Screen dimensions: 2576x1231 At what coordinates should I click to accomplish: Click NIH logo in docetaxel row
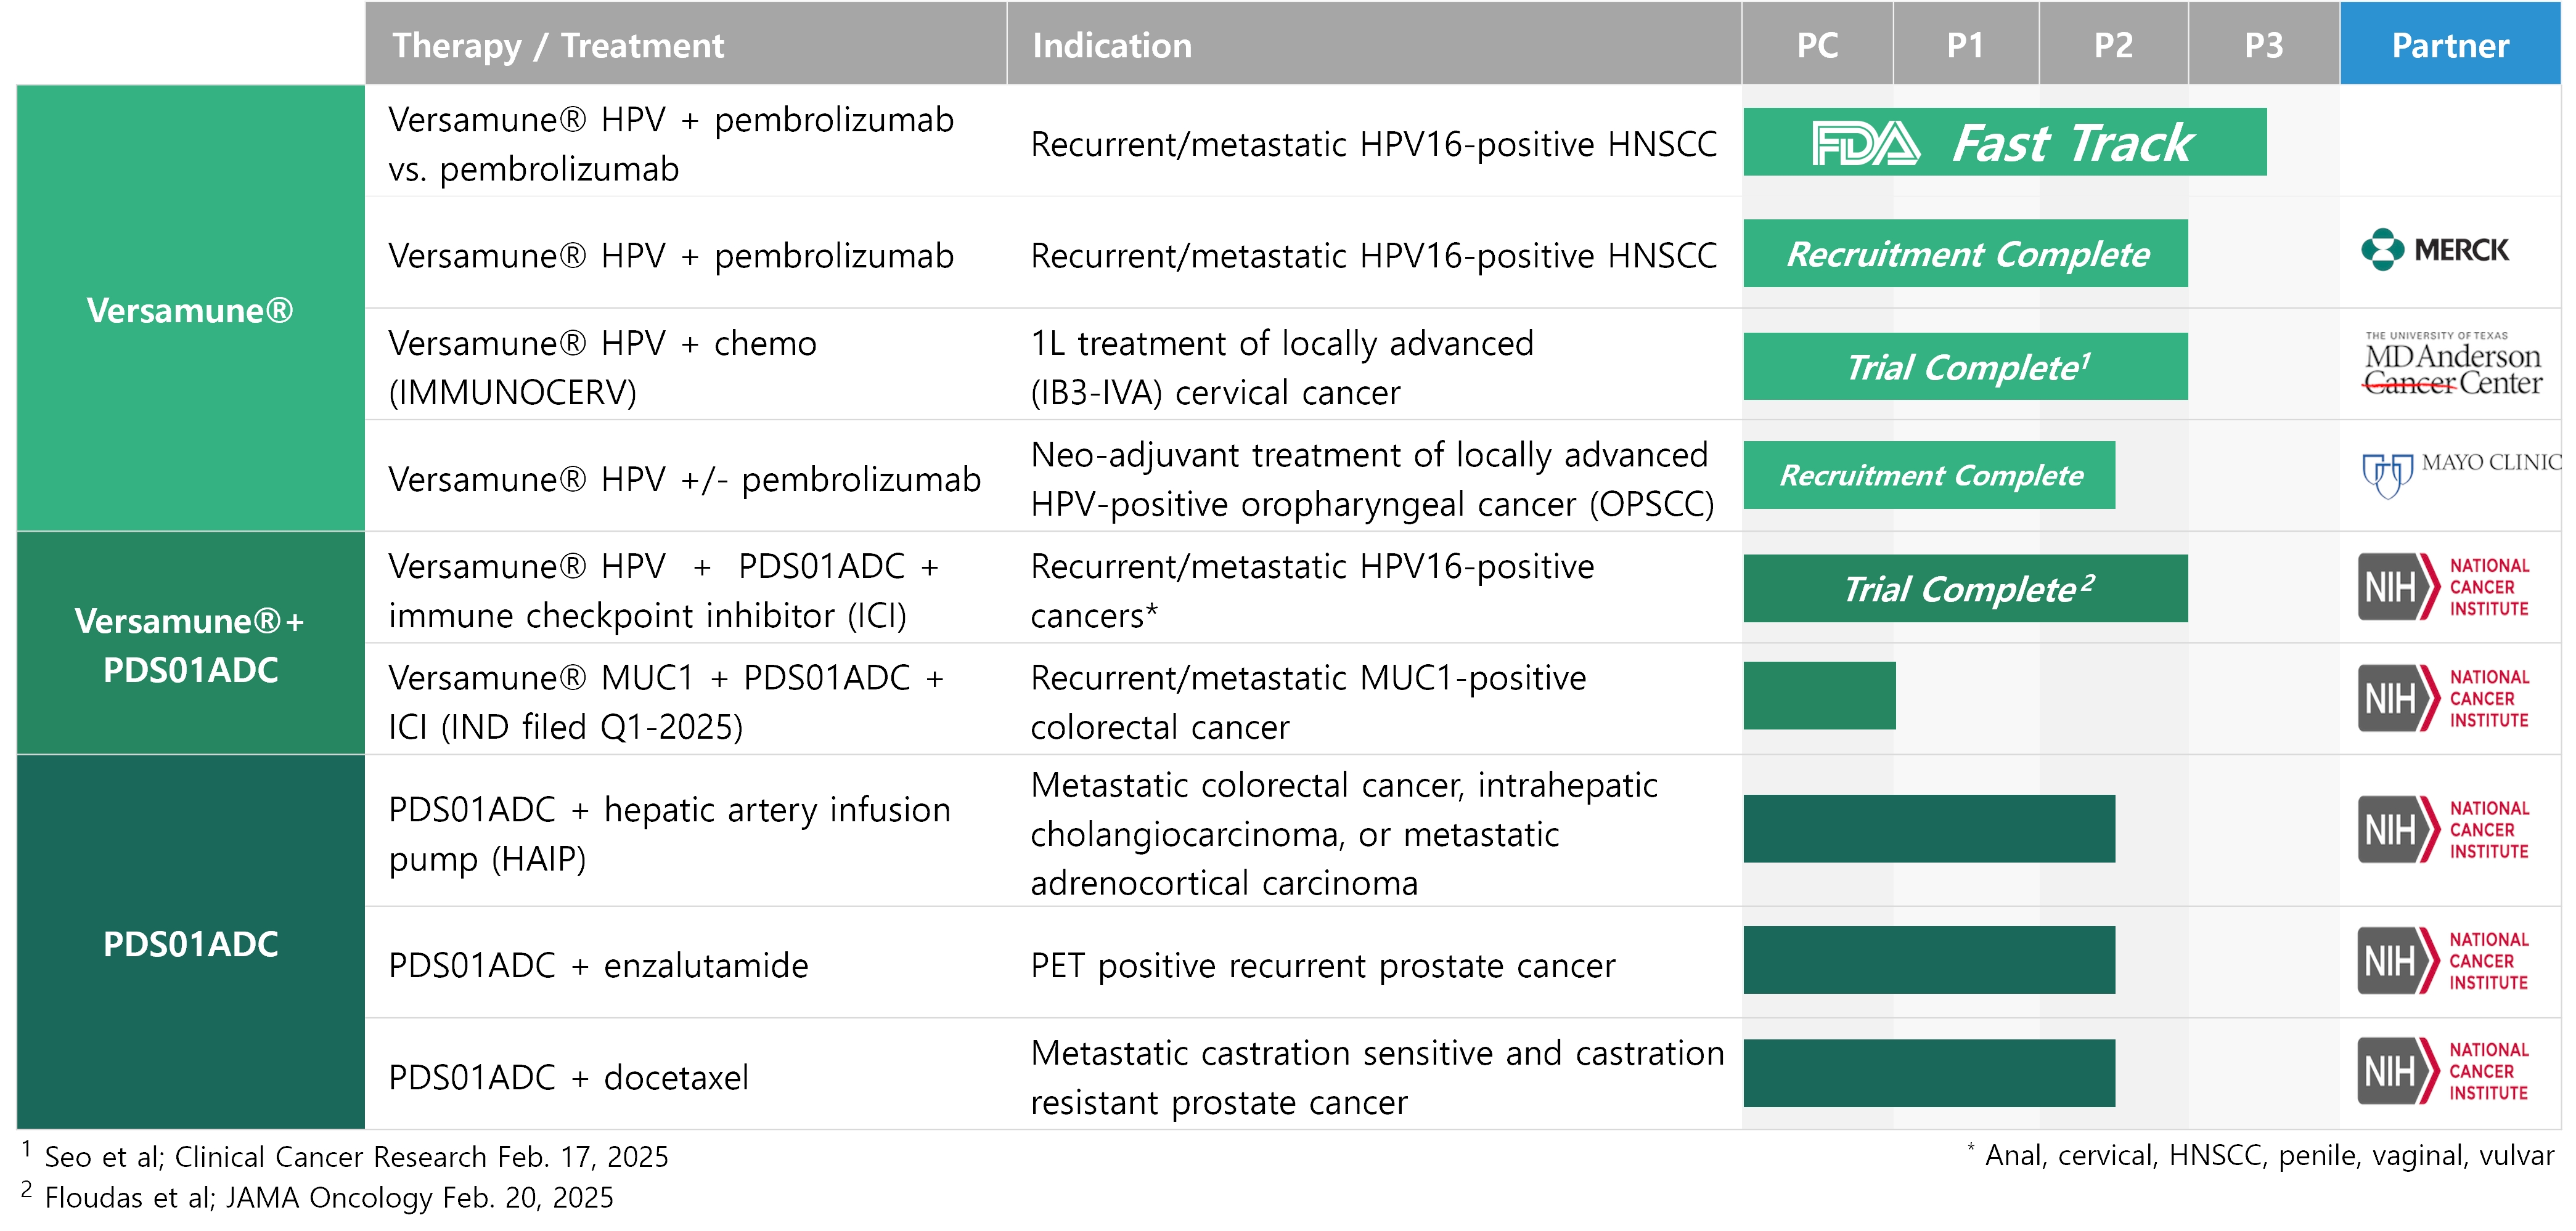(x=2443, y=1071)
